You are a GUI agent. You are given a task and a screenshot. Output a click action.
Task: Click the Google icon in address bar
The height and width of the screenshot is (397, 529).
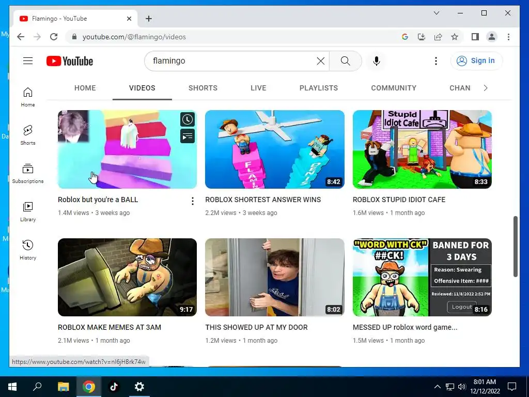pos(405,37)
